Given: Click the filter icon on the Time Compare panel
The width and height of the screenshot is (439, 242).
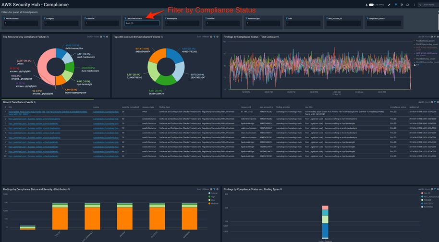Looking at the screenshot, I should [x=435, y=37].
